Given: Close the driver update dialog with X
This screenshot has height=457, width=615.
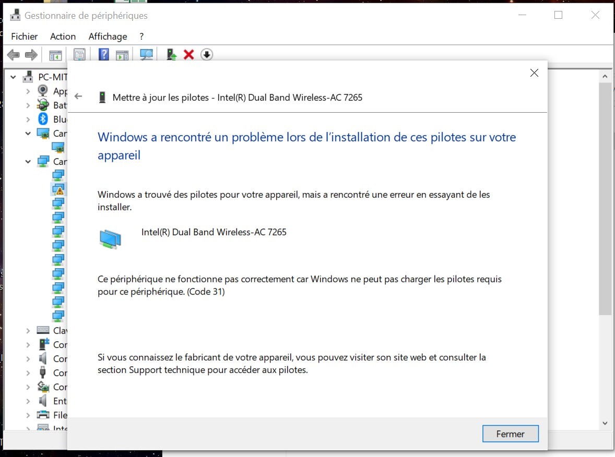Looking at the screenshot, I should 534,73.
